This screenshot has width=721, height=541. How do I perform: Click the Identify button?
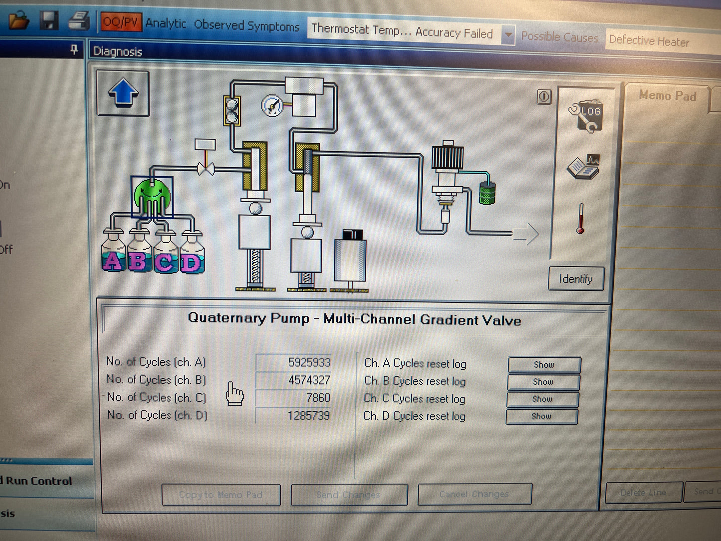click(x=576, y=278)
